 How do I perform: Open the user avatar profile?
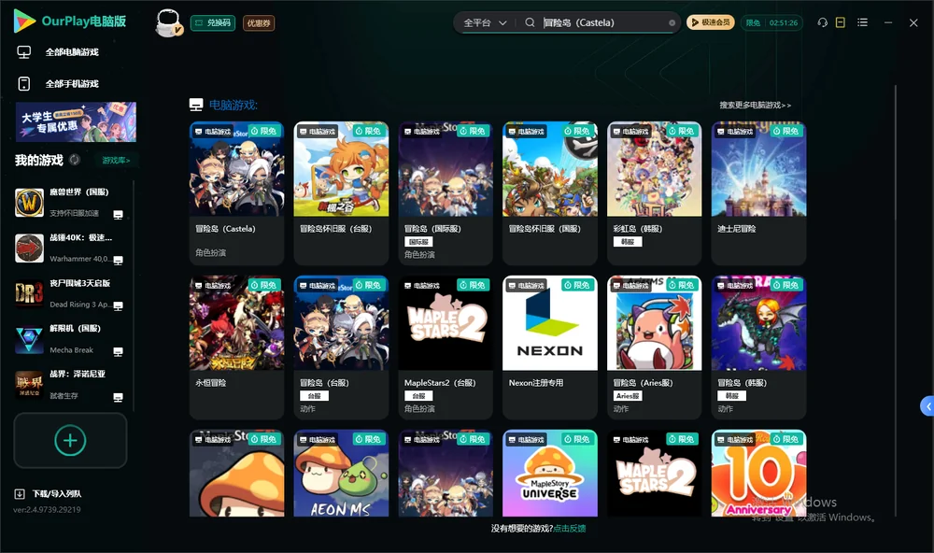[168, 22]
